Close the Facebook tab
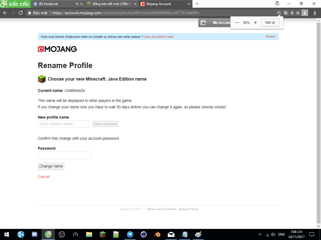 81,4
